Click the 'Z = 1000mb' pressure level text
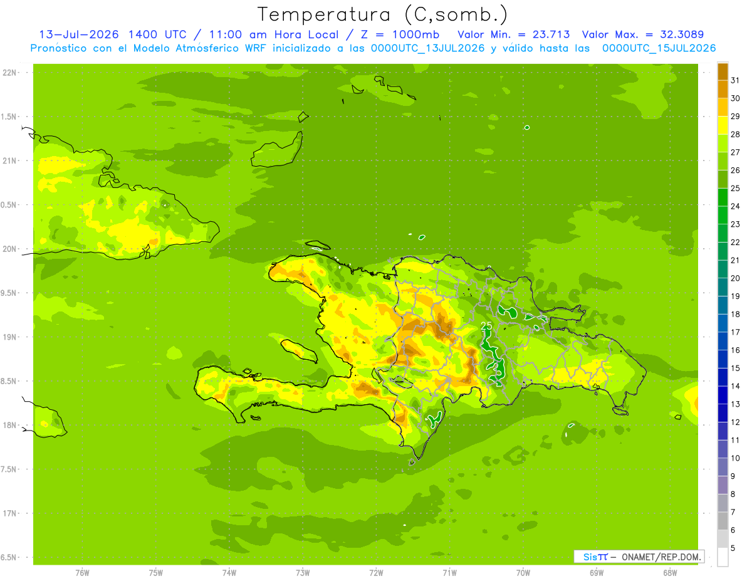The image size is (752, 581). point(399,34)
